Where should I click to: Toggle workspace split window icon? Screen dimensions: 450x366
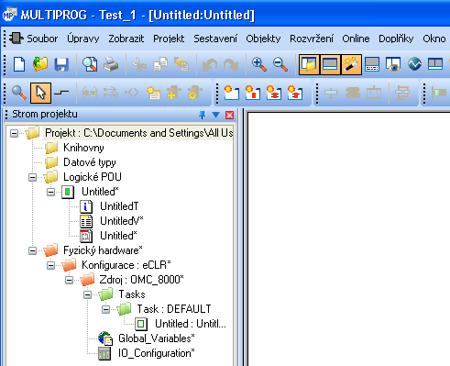435,64
